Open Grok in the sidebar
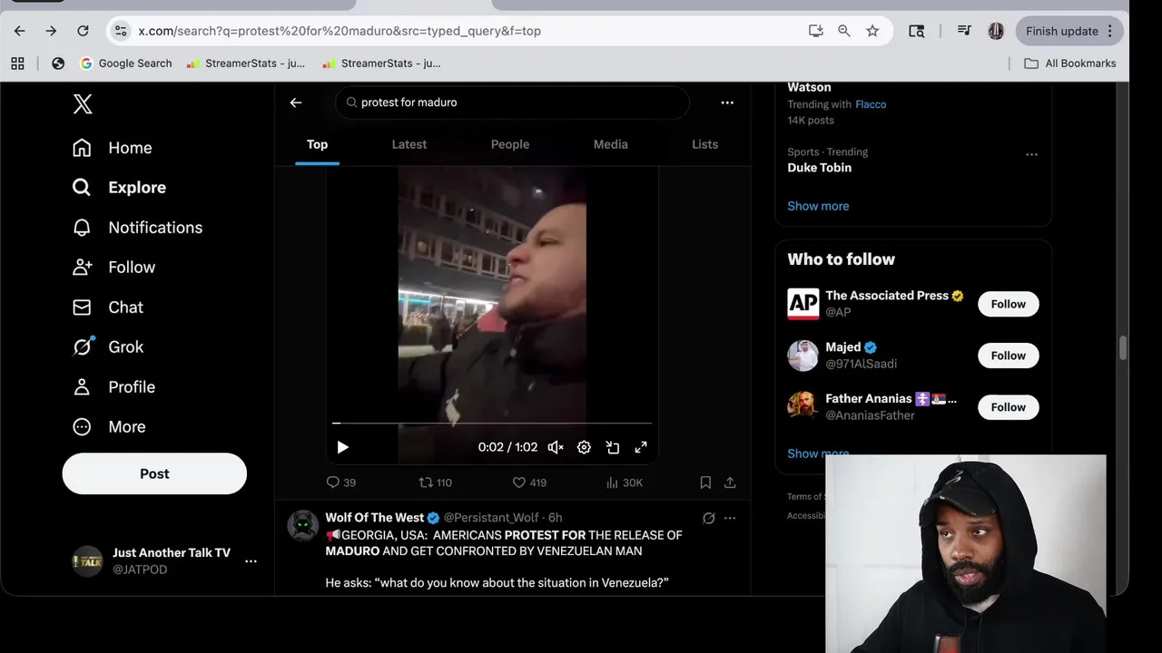The height and width of the screenshot is (653, 1162). (108, 347)
